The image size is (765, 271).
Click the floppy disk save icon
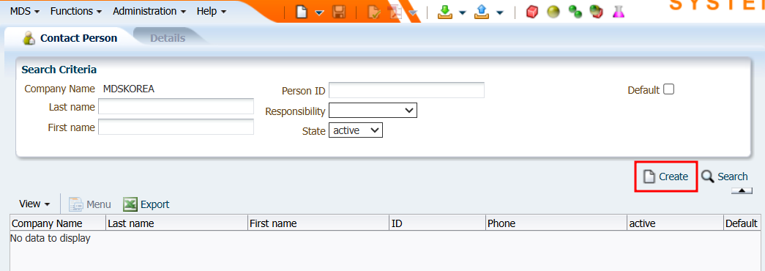point(339,12)
